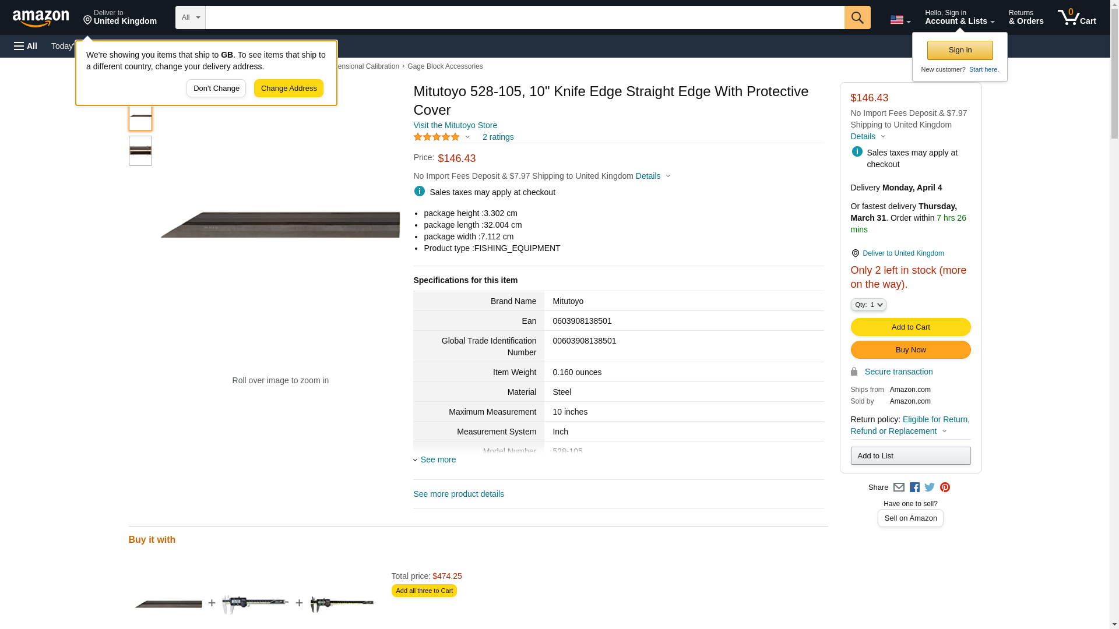The height and width of the screenshot is (629, 1119).
Task: Share the product on Twitter
Action: coord(930,487)
